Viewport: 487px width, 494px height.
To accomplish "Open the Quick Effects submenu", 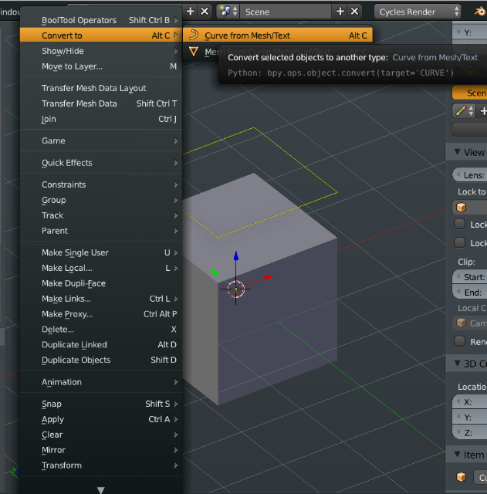I will [101, 163].
